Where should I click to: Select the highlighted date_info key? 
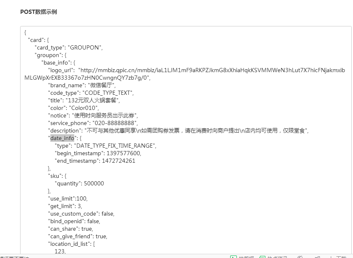coord(61,138)
